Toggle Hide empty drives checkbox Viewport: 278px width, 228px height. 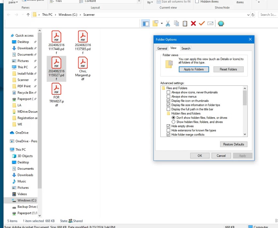point(168,126)
